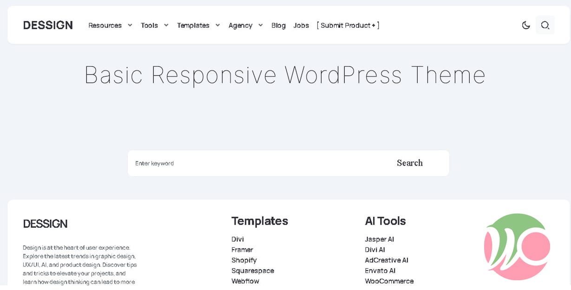Image resolution: width=571 pixels, height=290 pixels.
Task: Open the Squarespace templates link
Action: point(253,271)
